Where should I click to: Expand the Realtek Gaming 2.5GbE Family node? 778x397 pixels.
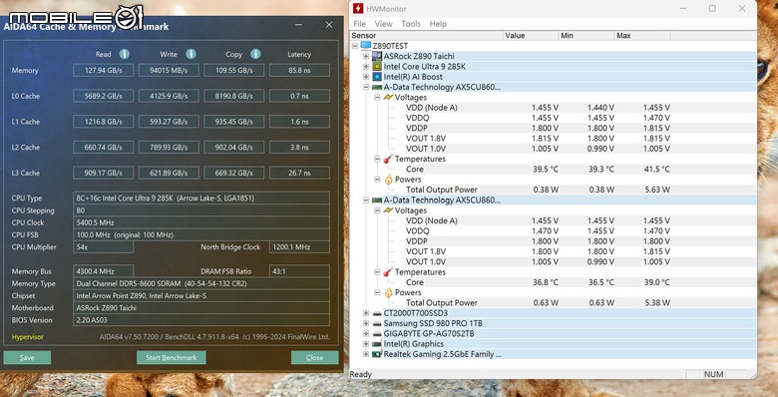(x=366, y=354)
